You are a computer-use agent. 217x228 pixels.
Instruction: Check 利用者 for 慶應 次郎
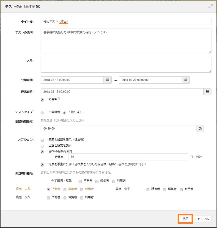(82, 198)
